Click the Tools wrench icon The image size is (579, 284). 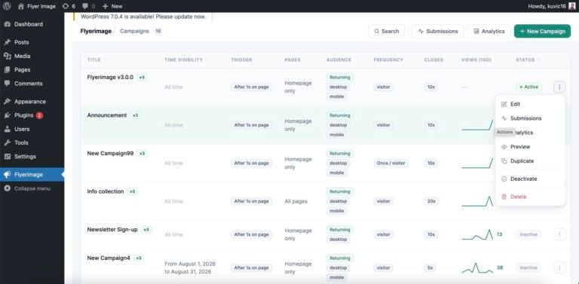point(7,142)
